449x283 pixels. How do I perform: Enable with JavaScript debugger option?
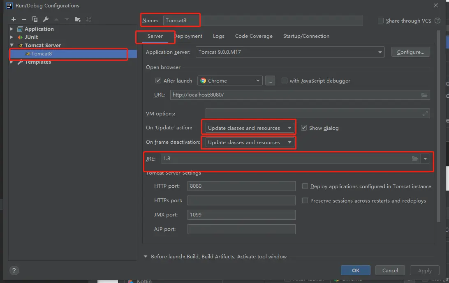tap(285, 81)
